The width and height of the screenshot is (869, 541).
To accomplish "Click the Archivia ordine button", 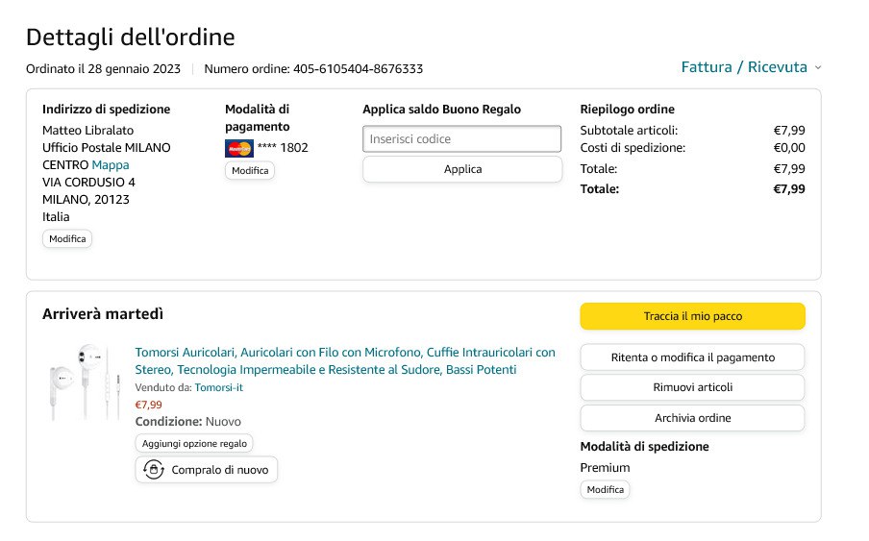I will (692, 418).
